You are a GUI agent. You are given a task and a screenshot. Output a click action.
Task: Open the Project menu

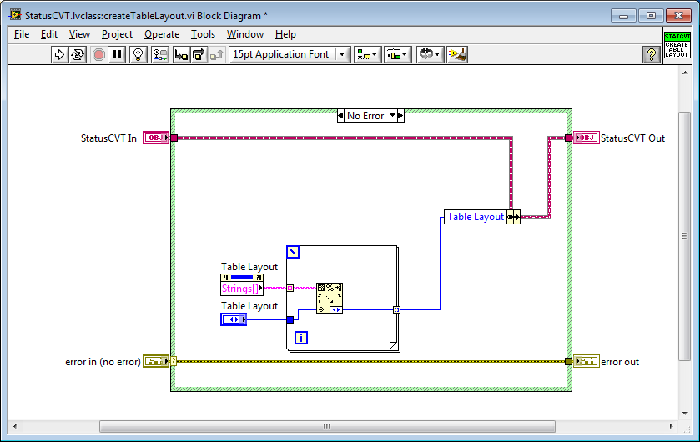pyautogui.click(x=117, y=34)
